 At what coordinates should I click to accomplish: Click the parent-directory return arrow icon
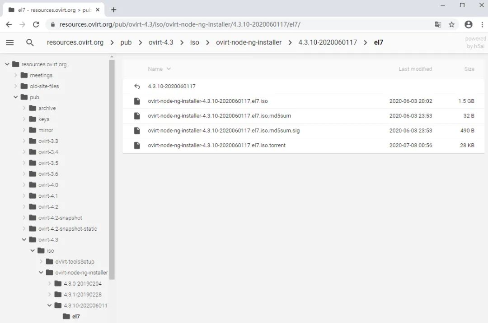137,86
